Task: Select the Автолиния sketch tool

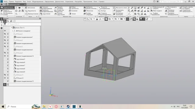Action: 30,8
